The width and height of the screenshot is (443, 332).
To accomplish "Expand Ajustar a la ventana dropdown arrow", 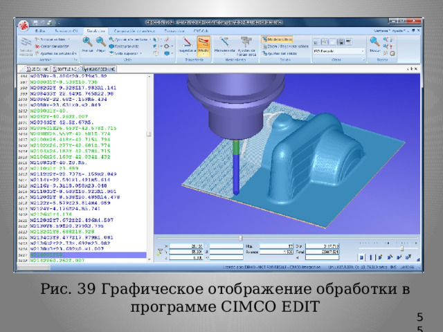I will (x=150, y=39).
